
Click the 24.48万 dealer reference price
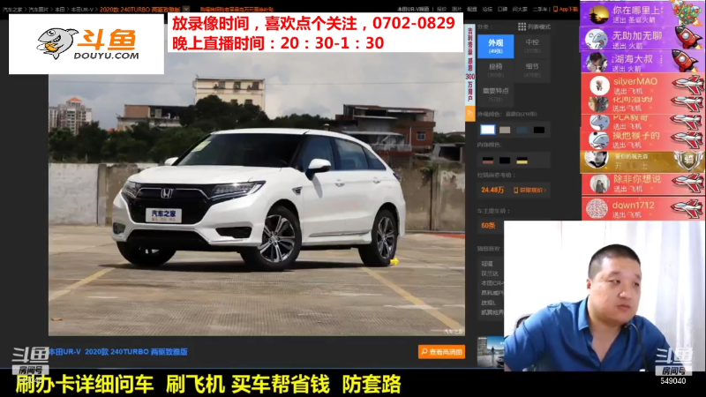point(492,190)
